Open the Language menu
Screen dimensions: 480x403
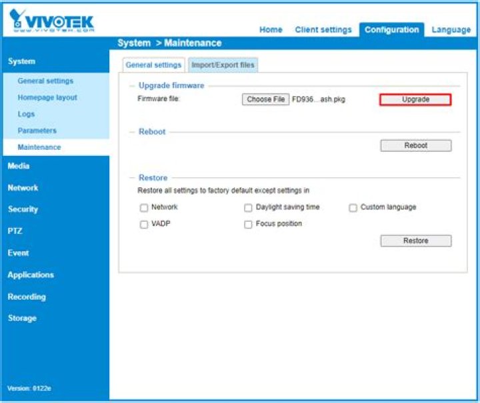coord(451,30)
